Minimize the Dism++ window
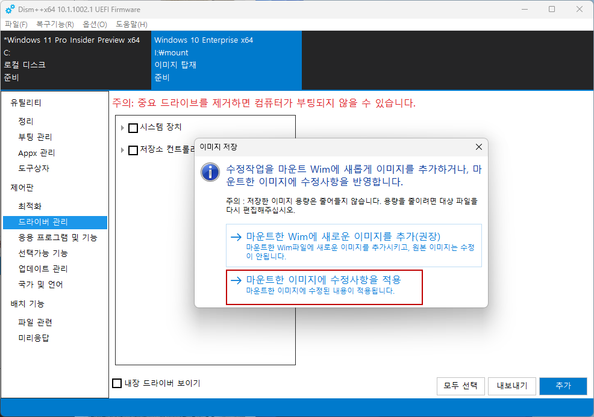 coord(525,9)
